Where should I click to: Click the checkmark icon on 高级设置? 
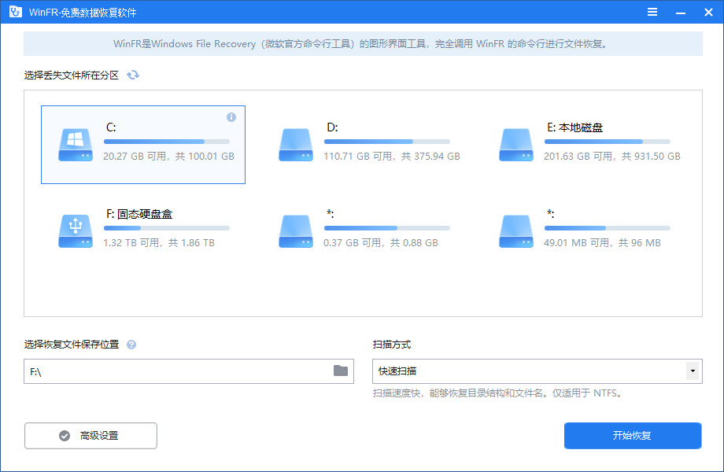tap(65, 436)
